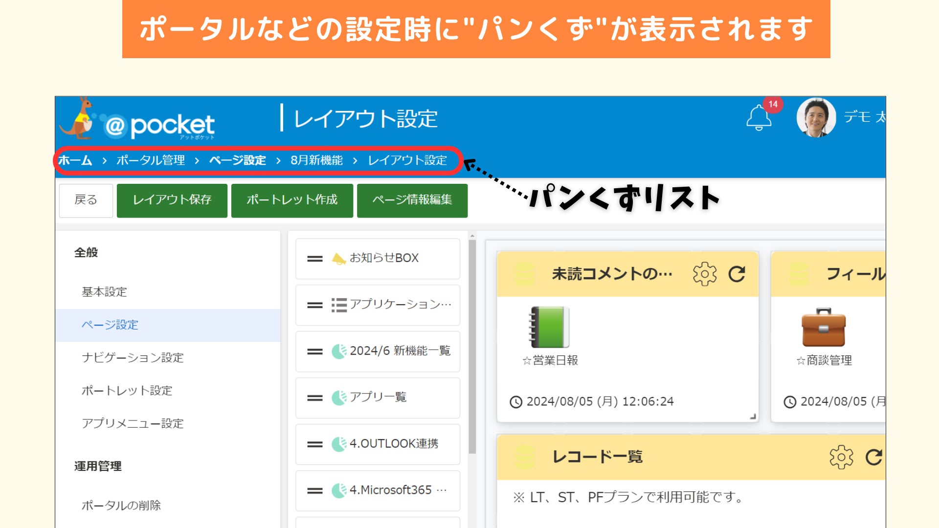Screen dimensions: 939x528
Task: Grab the drag handle on お知らせBOX
Action: tap(314, 259)
